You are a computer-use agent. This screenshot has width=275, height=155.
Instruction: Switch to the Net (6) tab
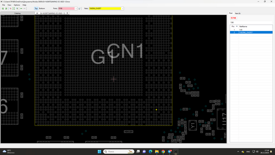[x=238, y=13]
